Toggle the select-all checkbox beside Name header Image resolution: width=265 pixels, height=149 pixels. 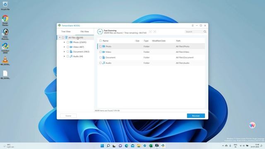click(x=100, y=41)
